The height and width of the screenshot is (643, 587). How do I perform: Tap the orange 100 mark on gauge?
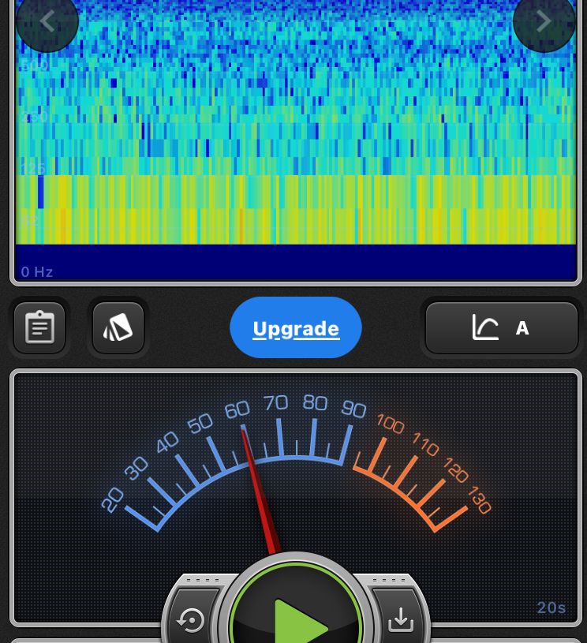390,424
